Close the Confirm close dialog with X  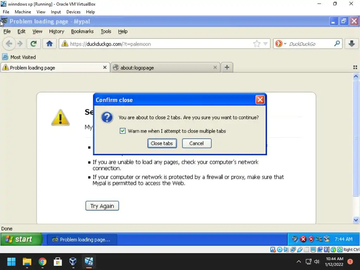pos(260,99)
